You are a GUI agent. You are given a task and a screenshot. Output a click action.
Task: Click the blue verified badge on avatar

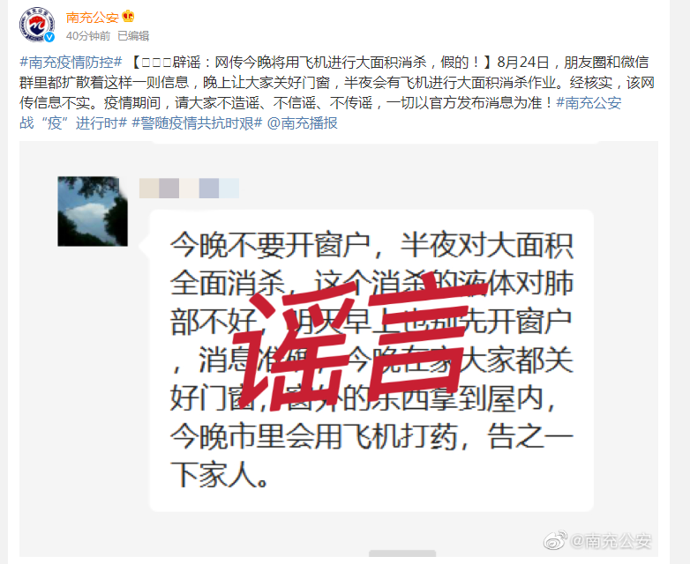(x=49, y=37)
